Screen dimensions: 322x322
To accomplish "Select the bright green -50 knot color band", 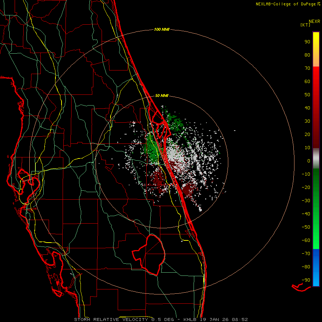I will point(316,227).
